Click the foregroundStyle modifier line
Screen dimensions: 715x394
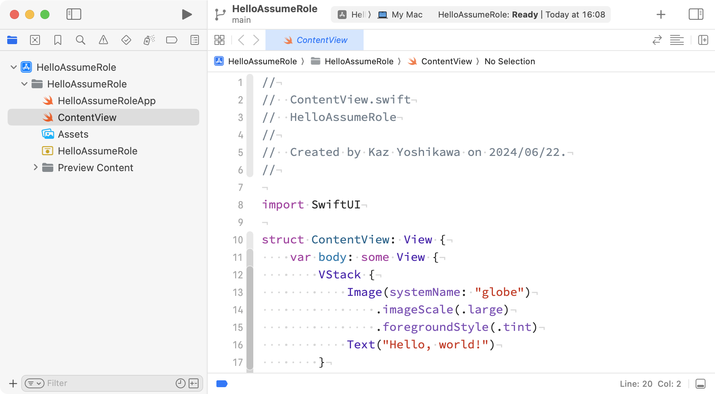click(x=457, y=327)
